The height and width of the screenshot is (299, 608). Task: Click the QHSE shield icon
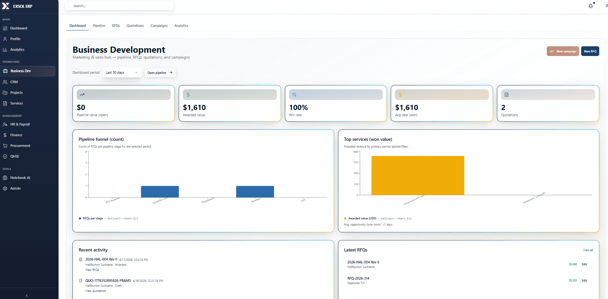click(5, 156)
